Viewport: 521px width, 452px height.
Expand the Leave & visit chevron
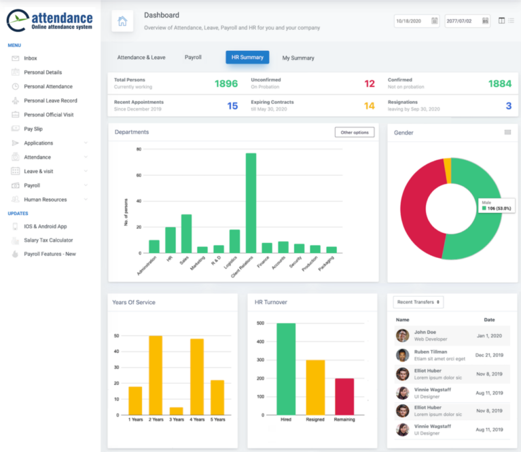86,171
